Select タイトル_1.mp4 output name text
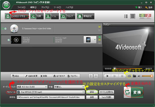This screenshot has height=107, width=155. click(61, 38)
